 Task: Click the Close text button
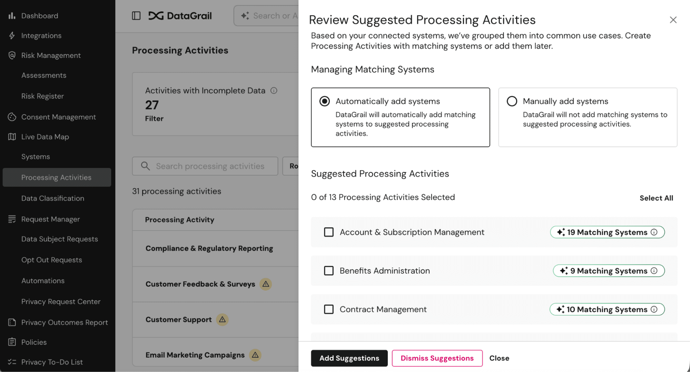tap(499, 358)
